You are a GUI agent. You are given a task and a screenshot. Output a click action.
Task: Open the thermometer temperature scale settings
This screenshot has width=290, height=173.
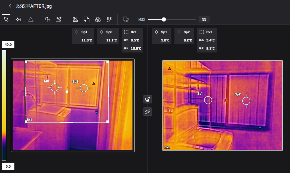(x=109, y=20)
